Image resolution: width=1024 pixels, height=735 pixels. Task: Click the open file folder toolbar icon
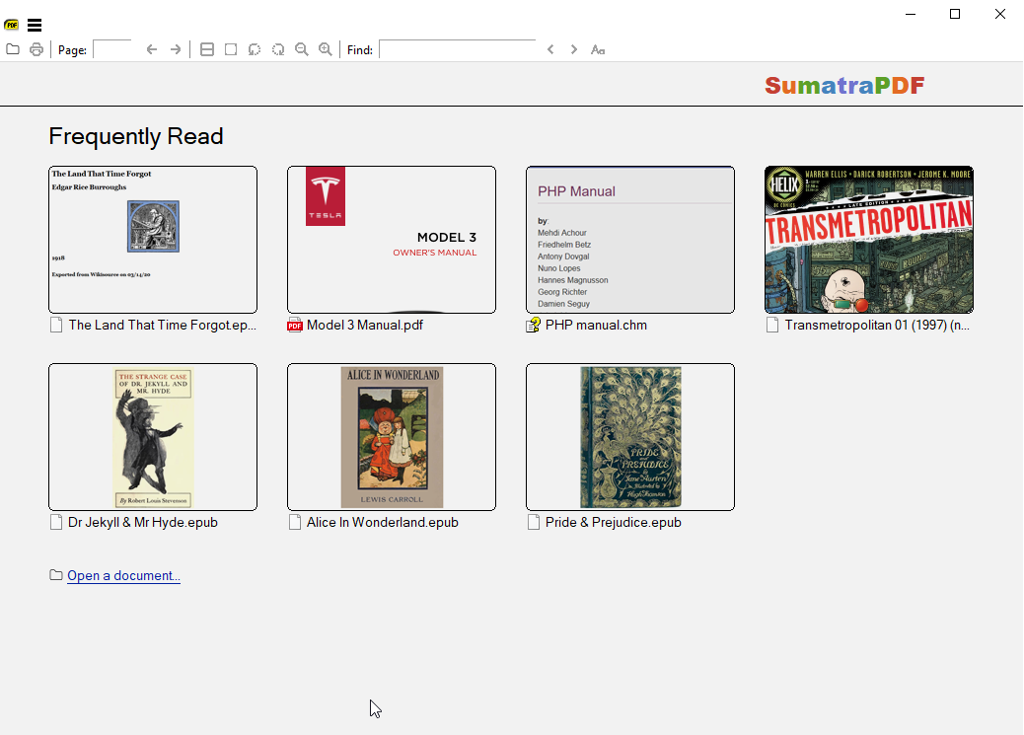click(13, 49)
